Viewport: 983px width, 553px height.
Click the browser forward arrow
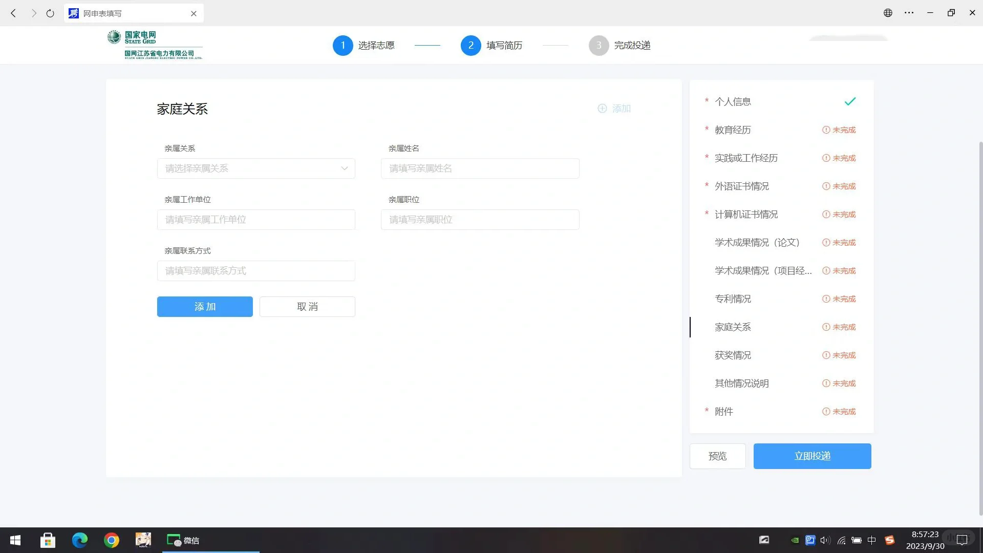[x=34, y=13]
